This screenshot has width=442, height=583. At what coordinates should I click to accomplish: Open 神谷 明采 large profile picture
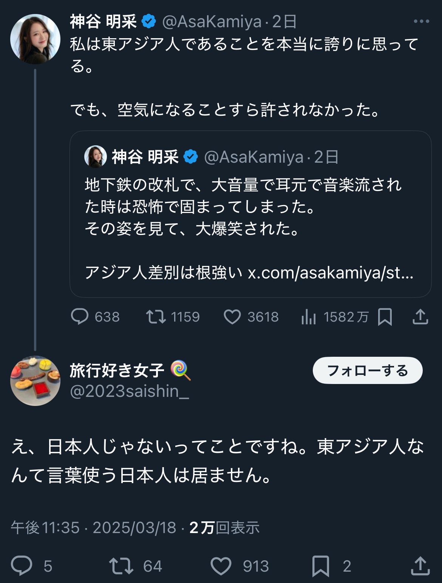(35, 39)
